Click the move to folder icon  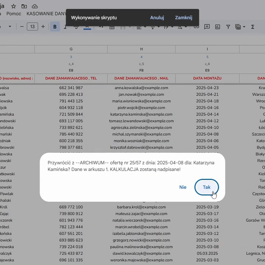tap(24, 6)
